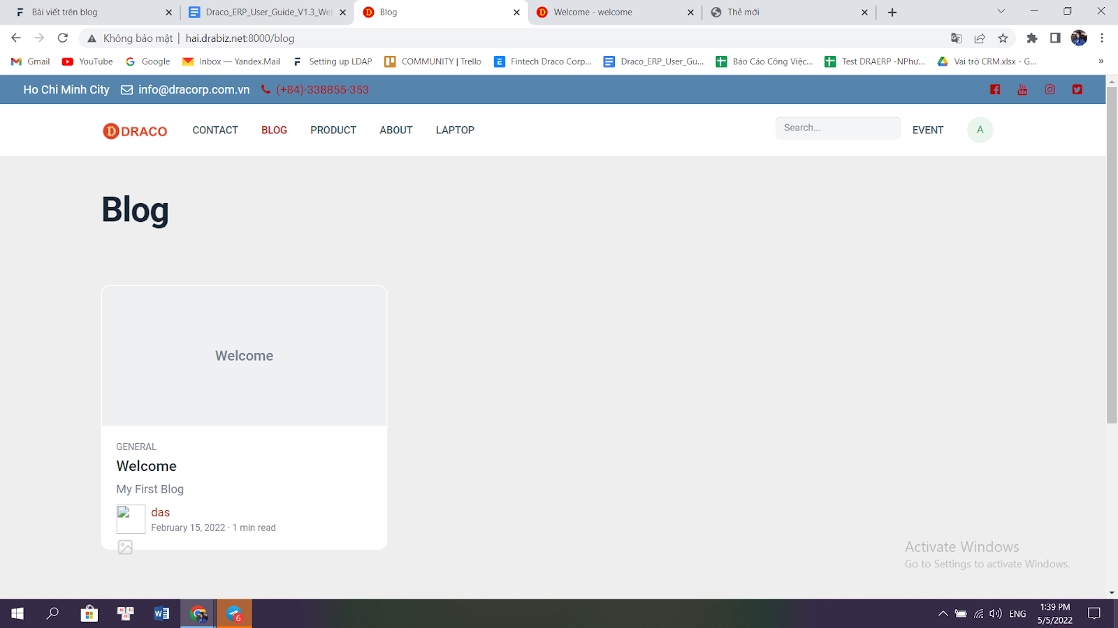Screen dimensions: 1118x628
Task: Open the Facebook icon in the top bar
Action: click(995, 89)
